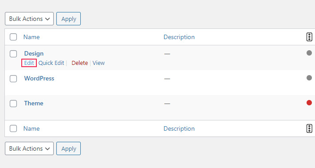
Task: Click the bottom Apply button
Action: [68, 148]
